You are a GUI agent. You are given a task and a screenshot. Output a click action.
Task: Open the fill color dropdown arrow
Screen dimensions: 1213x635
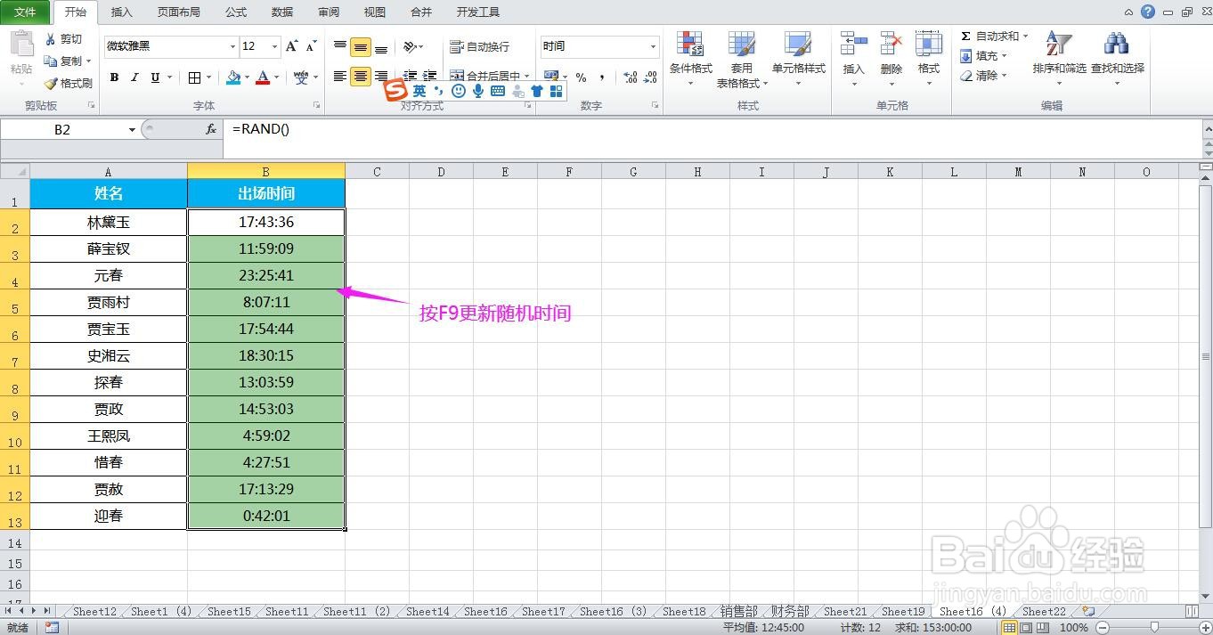[x=247, y=77]
